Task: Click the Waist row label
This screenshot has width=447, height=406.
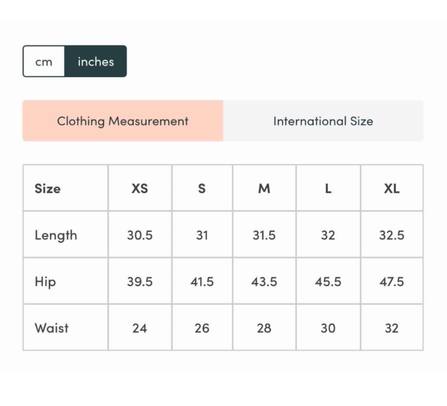Action: pyautogui.click(x=52, y=328)
